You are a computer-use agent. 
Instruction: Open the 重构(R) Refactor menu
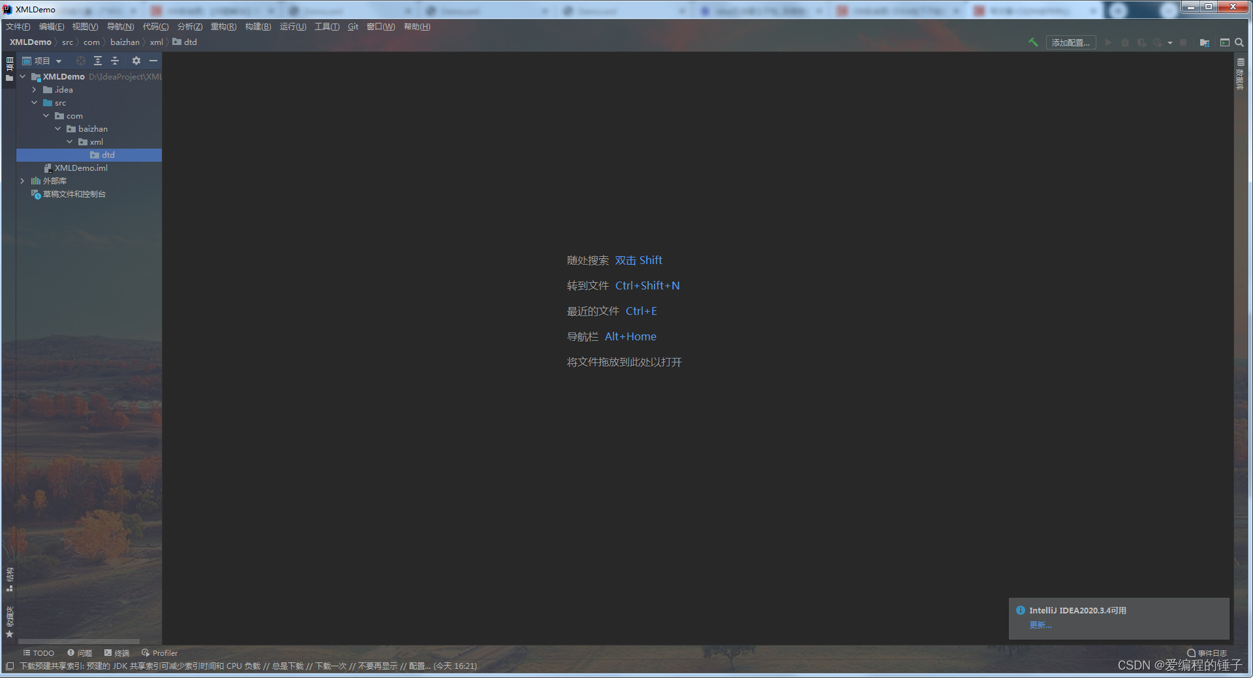tap(223, 27)
